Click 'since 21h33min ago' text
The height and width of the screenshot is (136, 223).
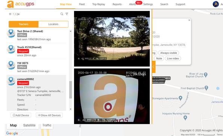click(29, 87)
